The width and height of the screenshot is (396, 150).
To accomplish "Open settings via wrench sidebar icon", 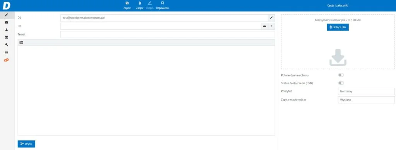I will [x=7, y=45].
